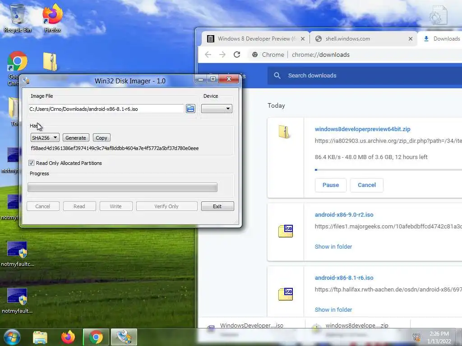Click the iso icon for android-x86-9.0-r2

pyautogui.click(x=286, y=231)
